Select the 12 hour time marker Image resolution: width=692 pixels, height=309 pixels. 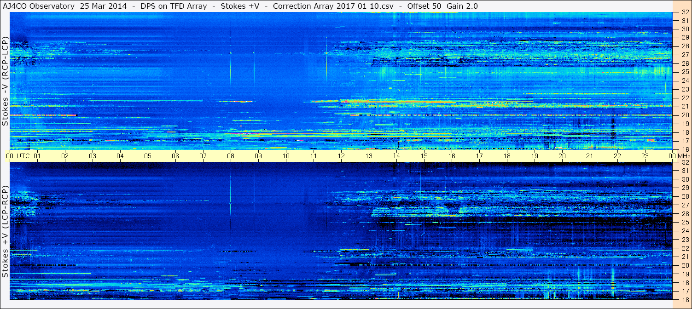coord(341,156)
